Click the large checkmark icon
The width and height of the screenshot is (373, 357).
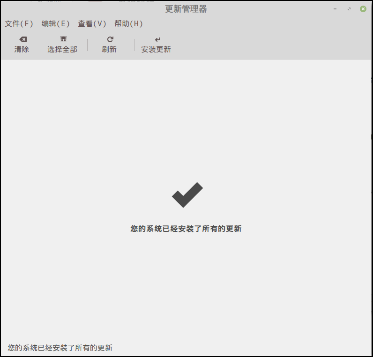187,195
